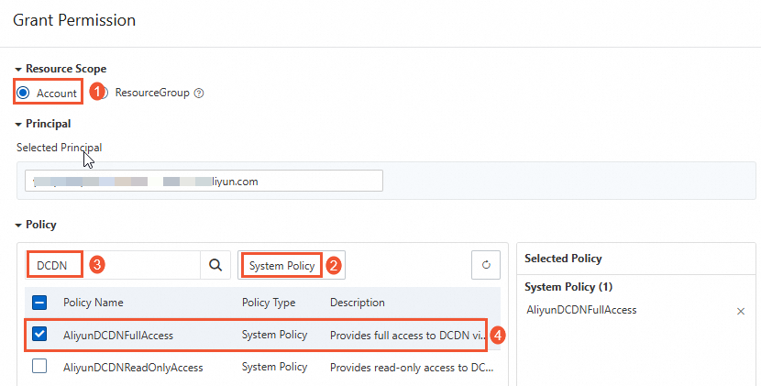761x386 pixels.
Task: Uncheck the AliyunDCDNFullAccess policy checkbox
Action: pos(39,334)
